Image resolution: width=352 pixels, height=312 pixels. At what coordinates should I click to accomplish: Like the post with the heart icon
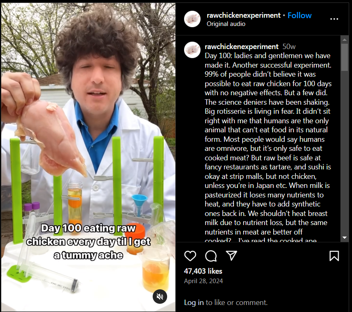(190, 256)
